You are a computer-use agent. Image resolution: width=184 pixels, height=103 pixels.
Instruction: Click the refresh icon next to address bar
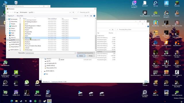73,12
